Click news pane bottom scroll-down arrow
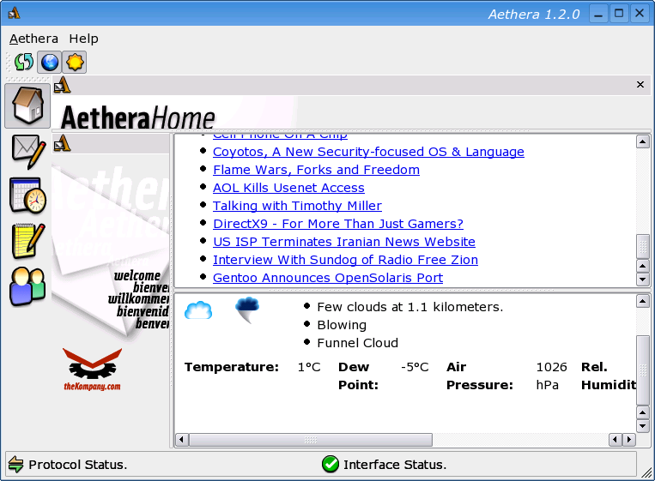 click(642, 280)
